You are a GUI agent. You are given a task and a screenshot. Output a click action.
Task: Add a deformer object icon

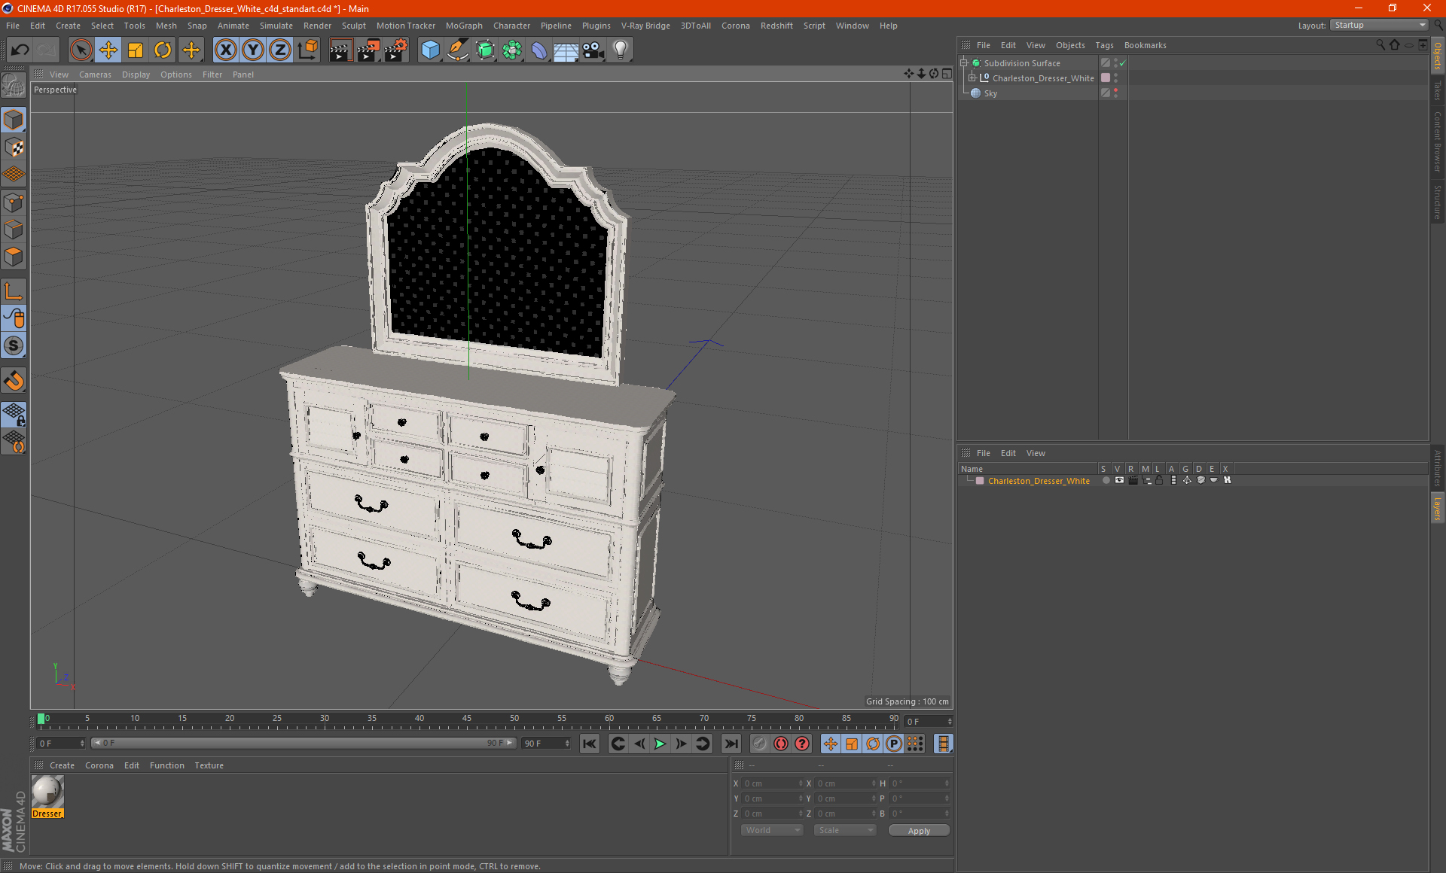click(x=539, y=50)
